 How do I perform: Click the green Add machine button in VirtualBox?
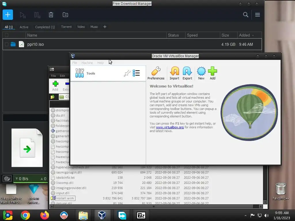point(213,73)
